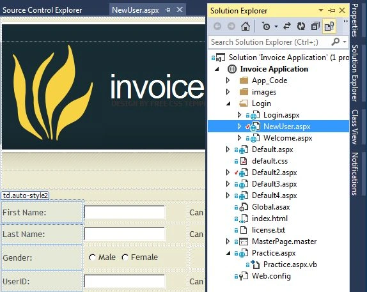Click Sync with Active Document icon
The image size is (367, 292).
(287, 26)
